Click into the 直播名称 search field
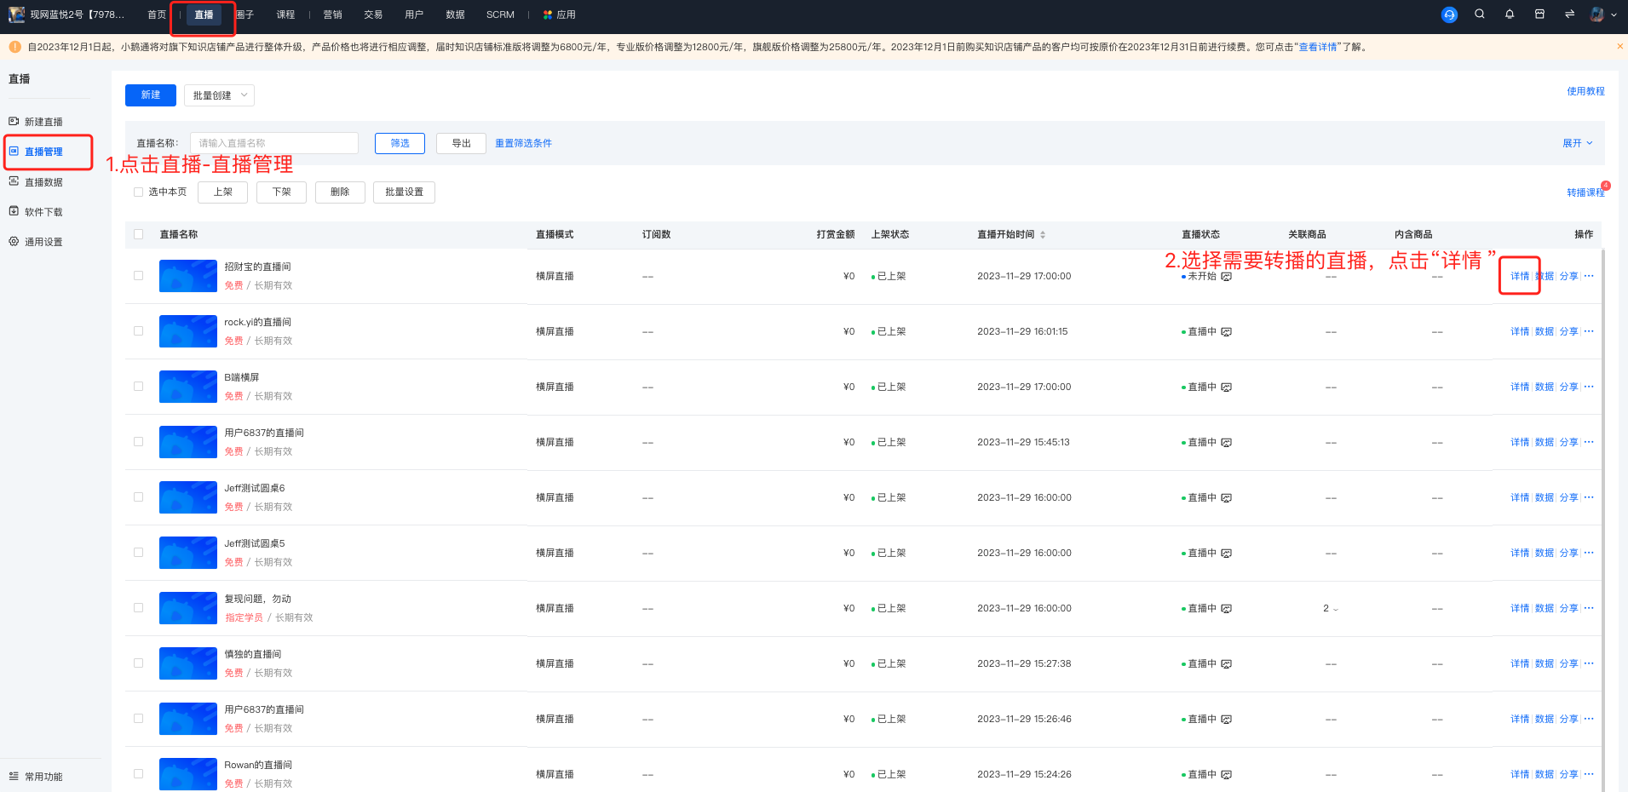 [273, 143]
